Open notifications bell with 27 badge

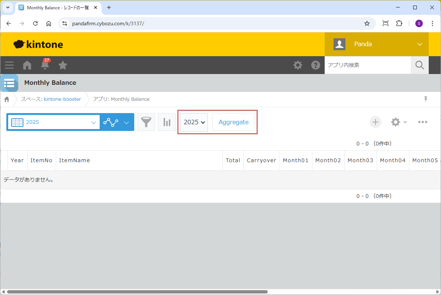click(x=45, y=65)
